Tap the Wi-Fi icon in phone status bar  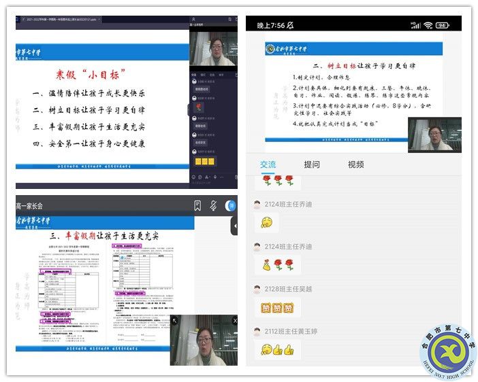(x=428, y=25)
